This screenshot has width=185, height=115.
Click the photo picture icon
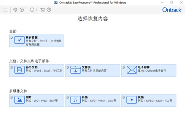point(20,100)
